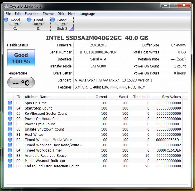Screen dimensions: 195x191
Task: Click the Rotation Rate value (SSD)
Action: pos(174,59)
